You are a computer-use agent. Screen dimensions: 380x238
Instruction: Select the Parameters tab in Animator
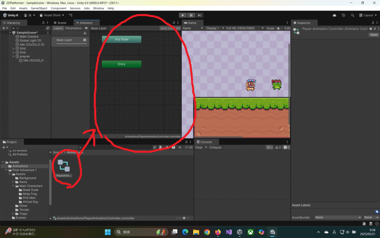pyautogui.click(x=73, y=28)
